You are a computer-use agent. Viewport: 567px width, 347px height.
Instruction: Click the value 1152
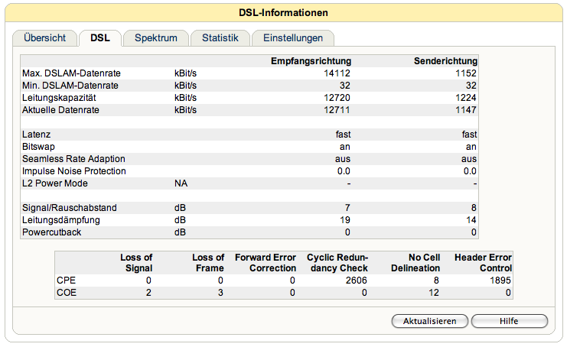pyautogui.click(x=466, y=73)
